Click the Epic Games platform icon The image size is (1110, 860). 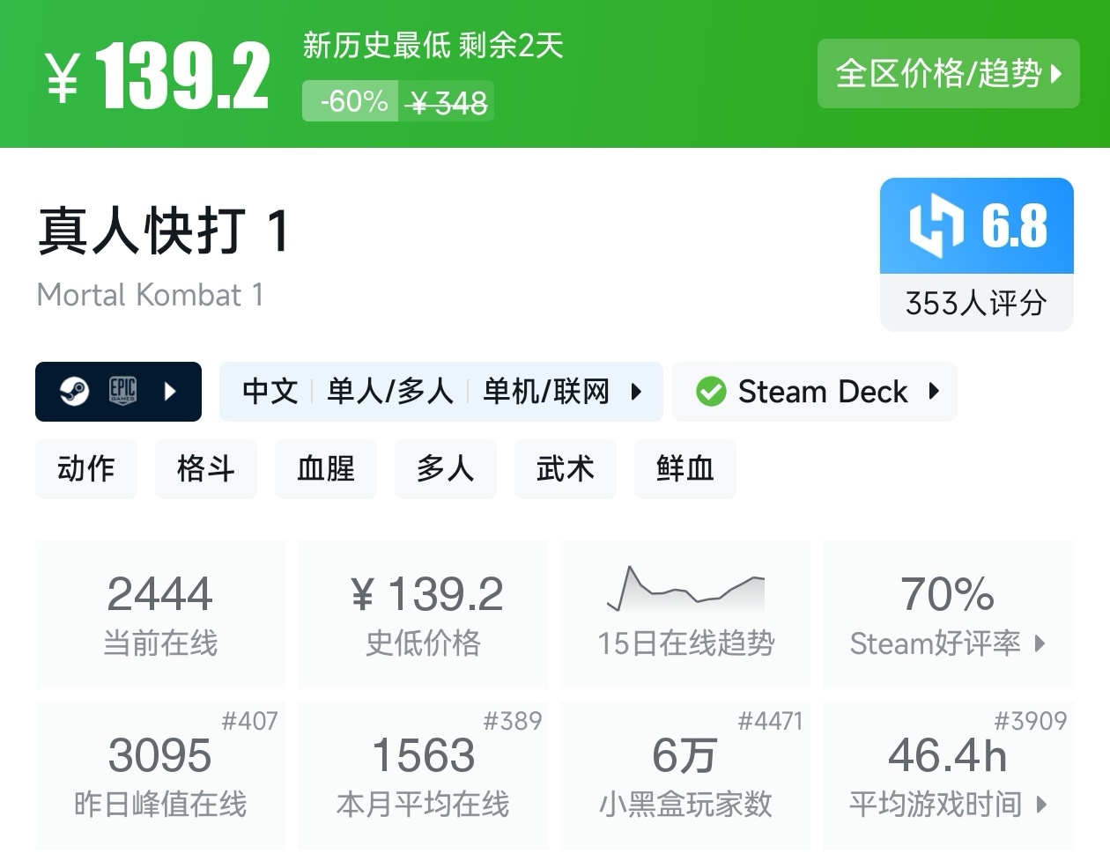pyautogui.click(x=122, y=391)
